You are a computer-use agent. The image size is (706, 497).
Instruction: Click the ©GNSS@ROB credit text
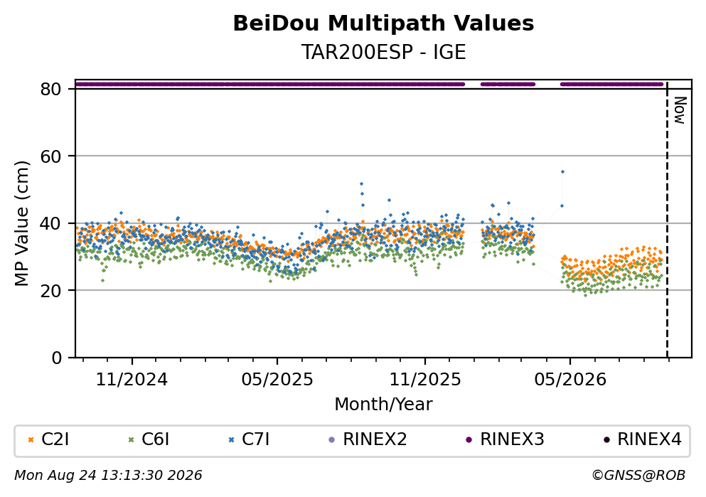click(x=638, y=475)
